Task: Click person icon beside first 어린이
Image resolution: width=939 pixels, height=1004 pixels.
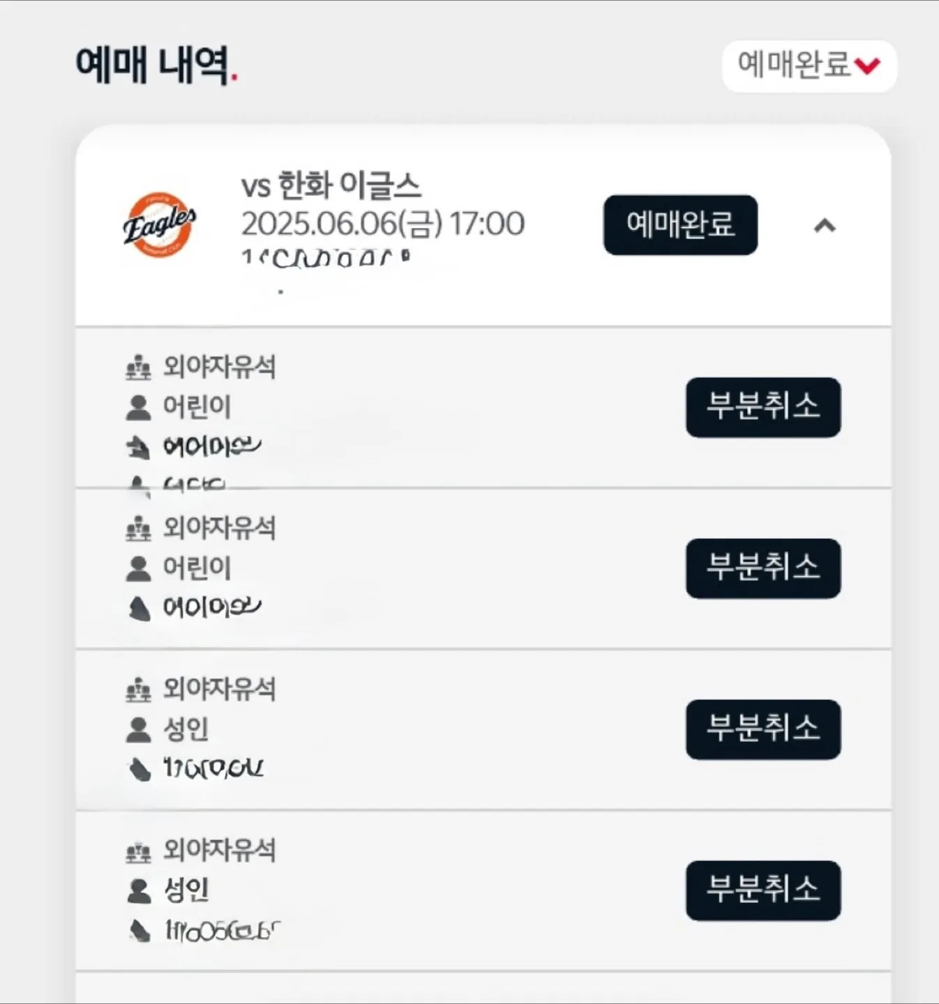Action: click(138, 407)
